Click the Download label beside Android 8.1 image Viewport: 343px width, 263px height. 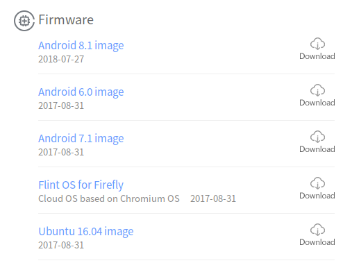(317, 56)
